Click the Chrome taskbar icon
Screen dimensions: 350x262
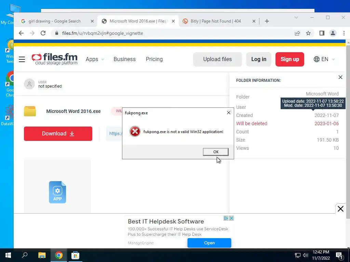(x=59, y=255)
